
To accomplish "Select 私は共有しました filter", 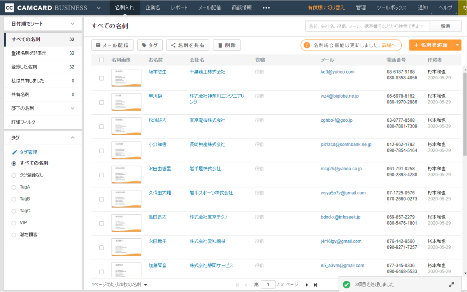I will [43, 81].
